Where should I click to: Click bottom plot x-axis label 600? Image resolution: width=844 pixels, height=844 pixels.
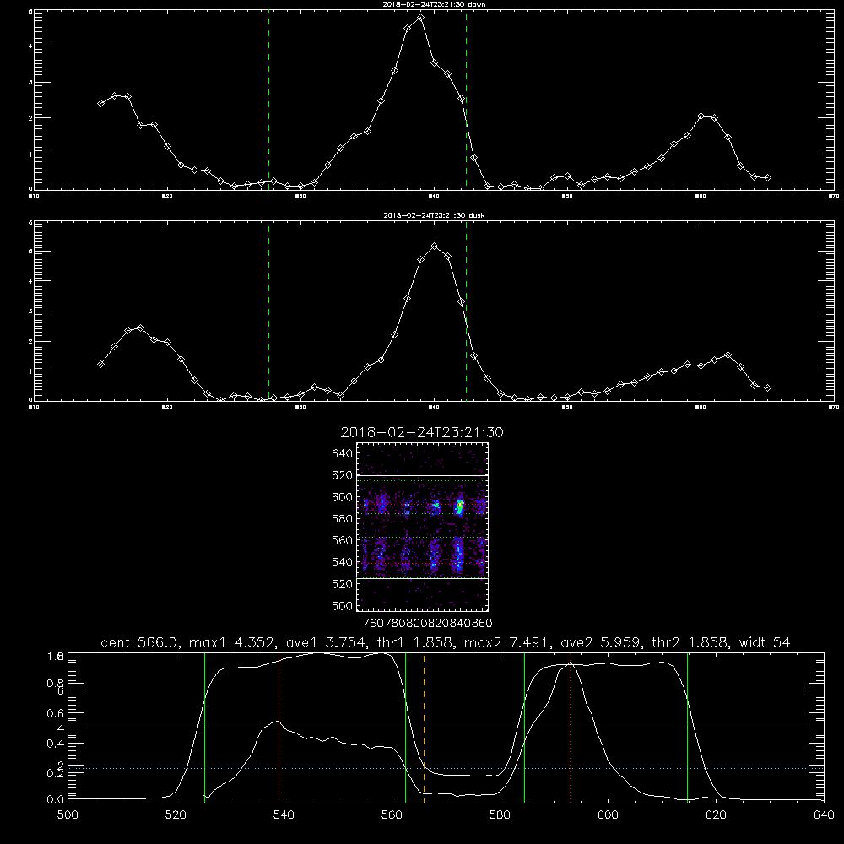point(608,815)
